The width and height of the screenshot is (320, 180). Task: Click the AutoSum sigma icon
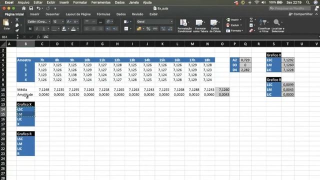coord(251,19)
